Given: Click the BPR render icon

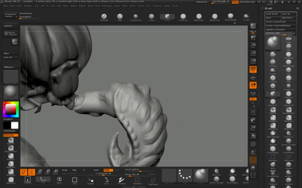Looking at the screenshot, I should pos(253,26).
